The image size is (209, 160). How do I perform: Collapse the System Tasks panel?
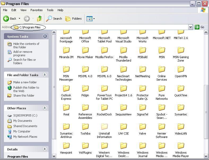click(x=45, y=36)
